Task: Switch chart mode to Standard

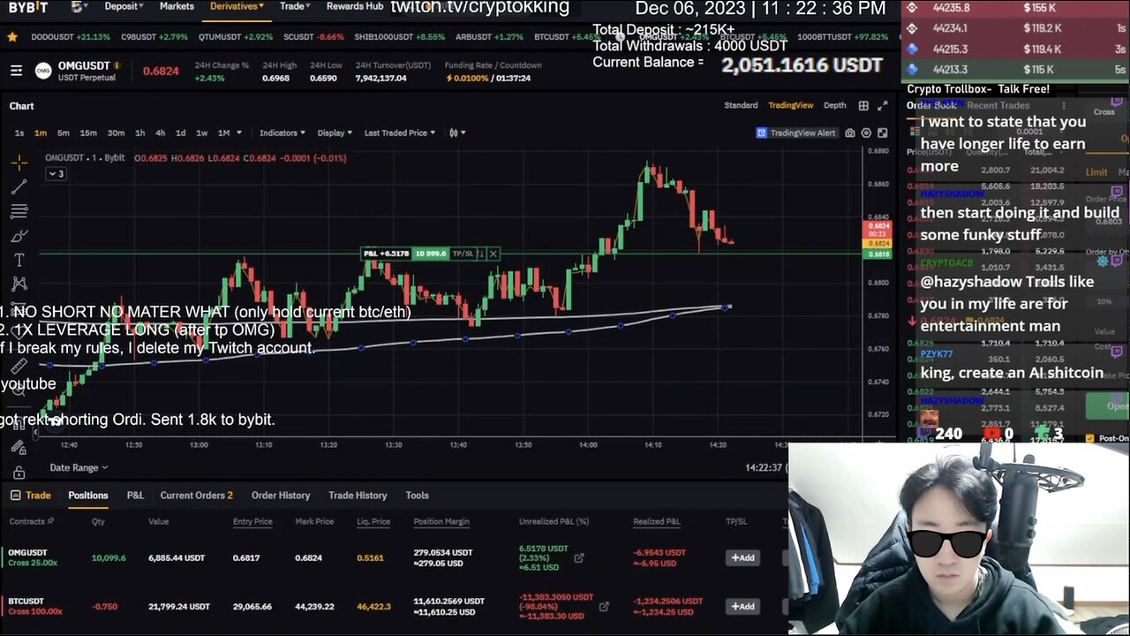Action: [x=741, y=105]
